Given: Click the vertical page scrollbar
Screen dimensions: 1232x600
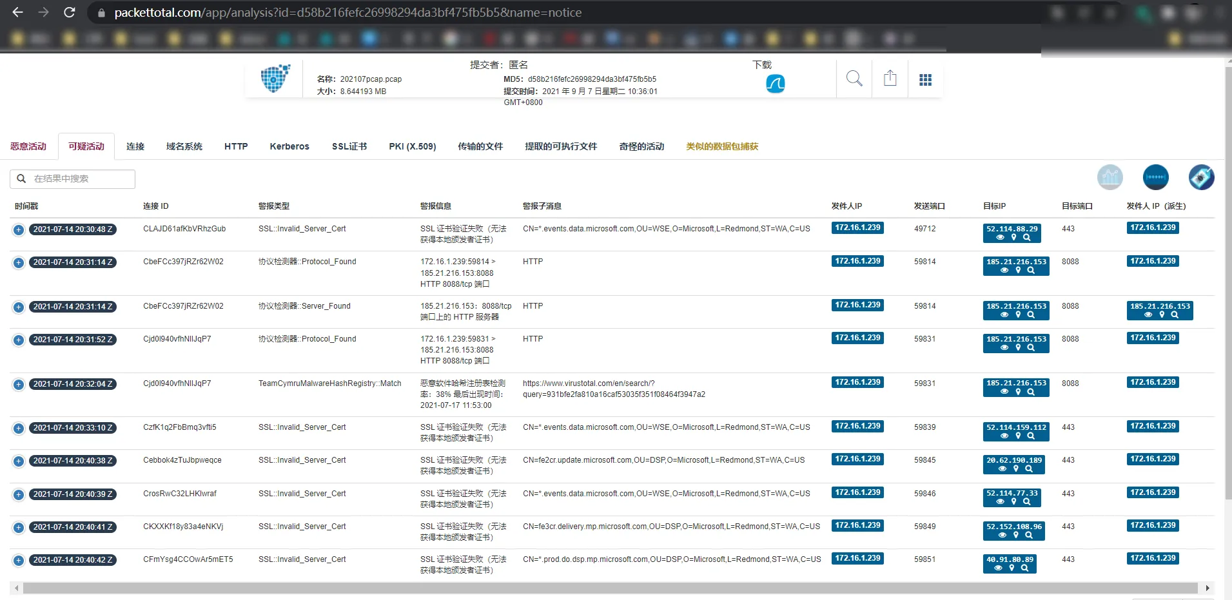Looking at the screenshot, I should point(1227,284).
